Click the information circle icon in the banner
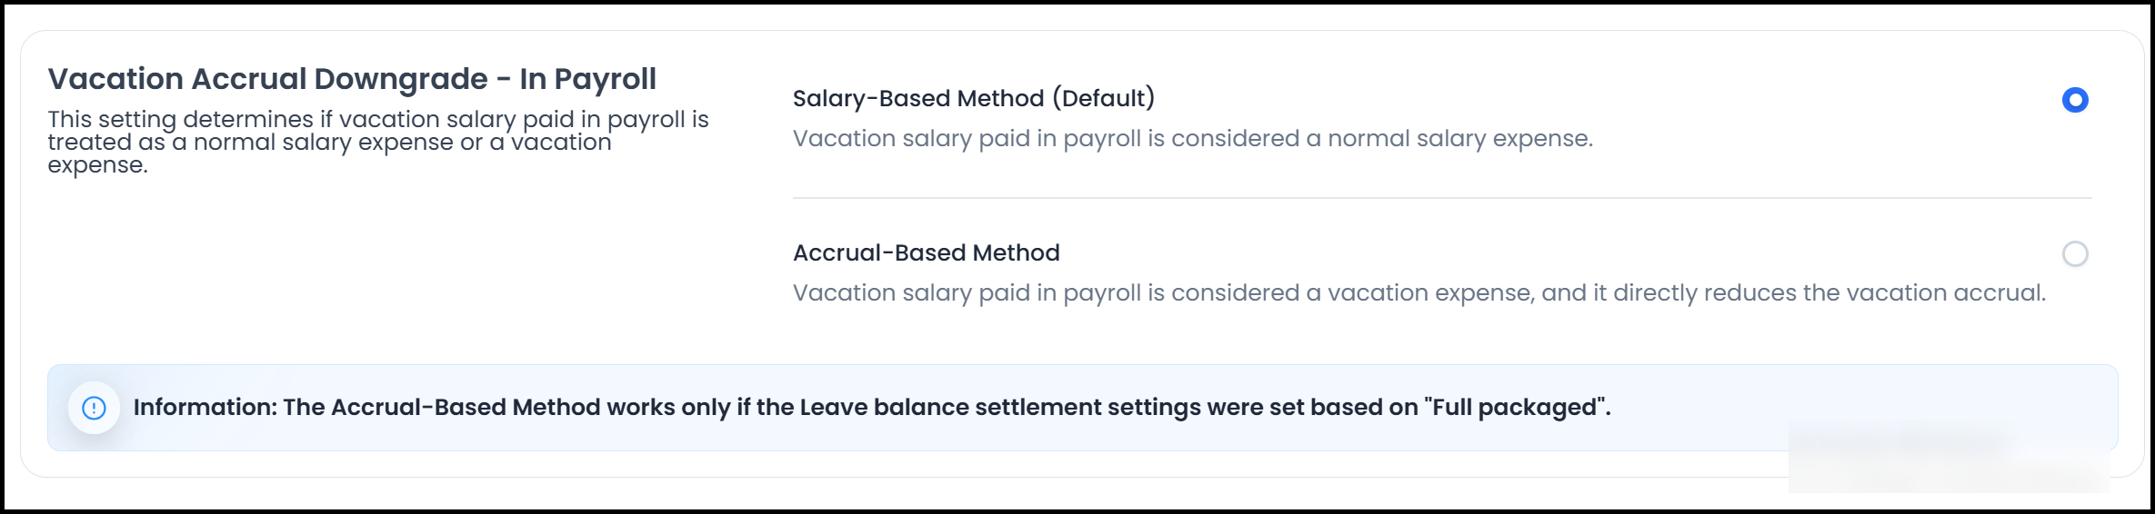The width and height of the screenshot is (2155, 514). point(94,408)
